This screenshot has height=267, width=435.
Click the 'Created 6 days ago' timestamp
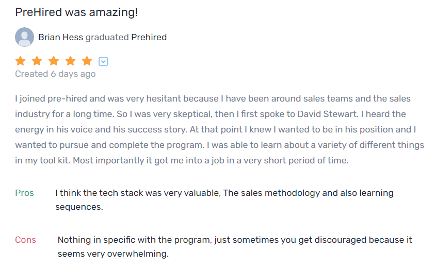point(55,74)
